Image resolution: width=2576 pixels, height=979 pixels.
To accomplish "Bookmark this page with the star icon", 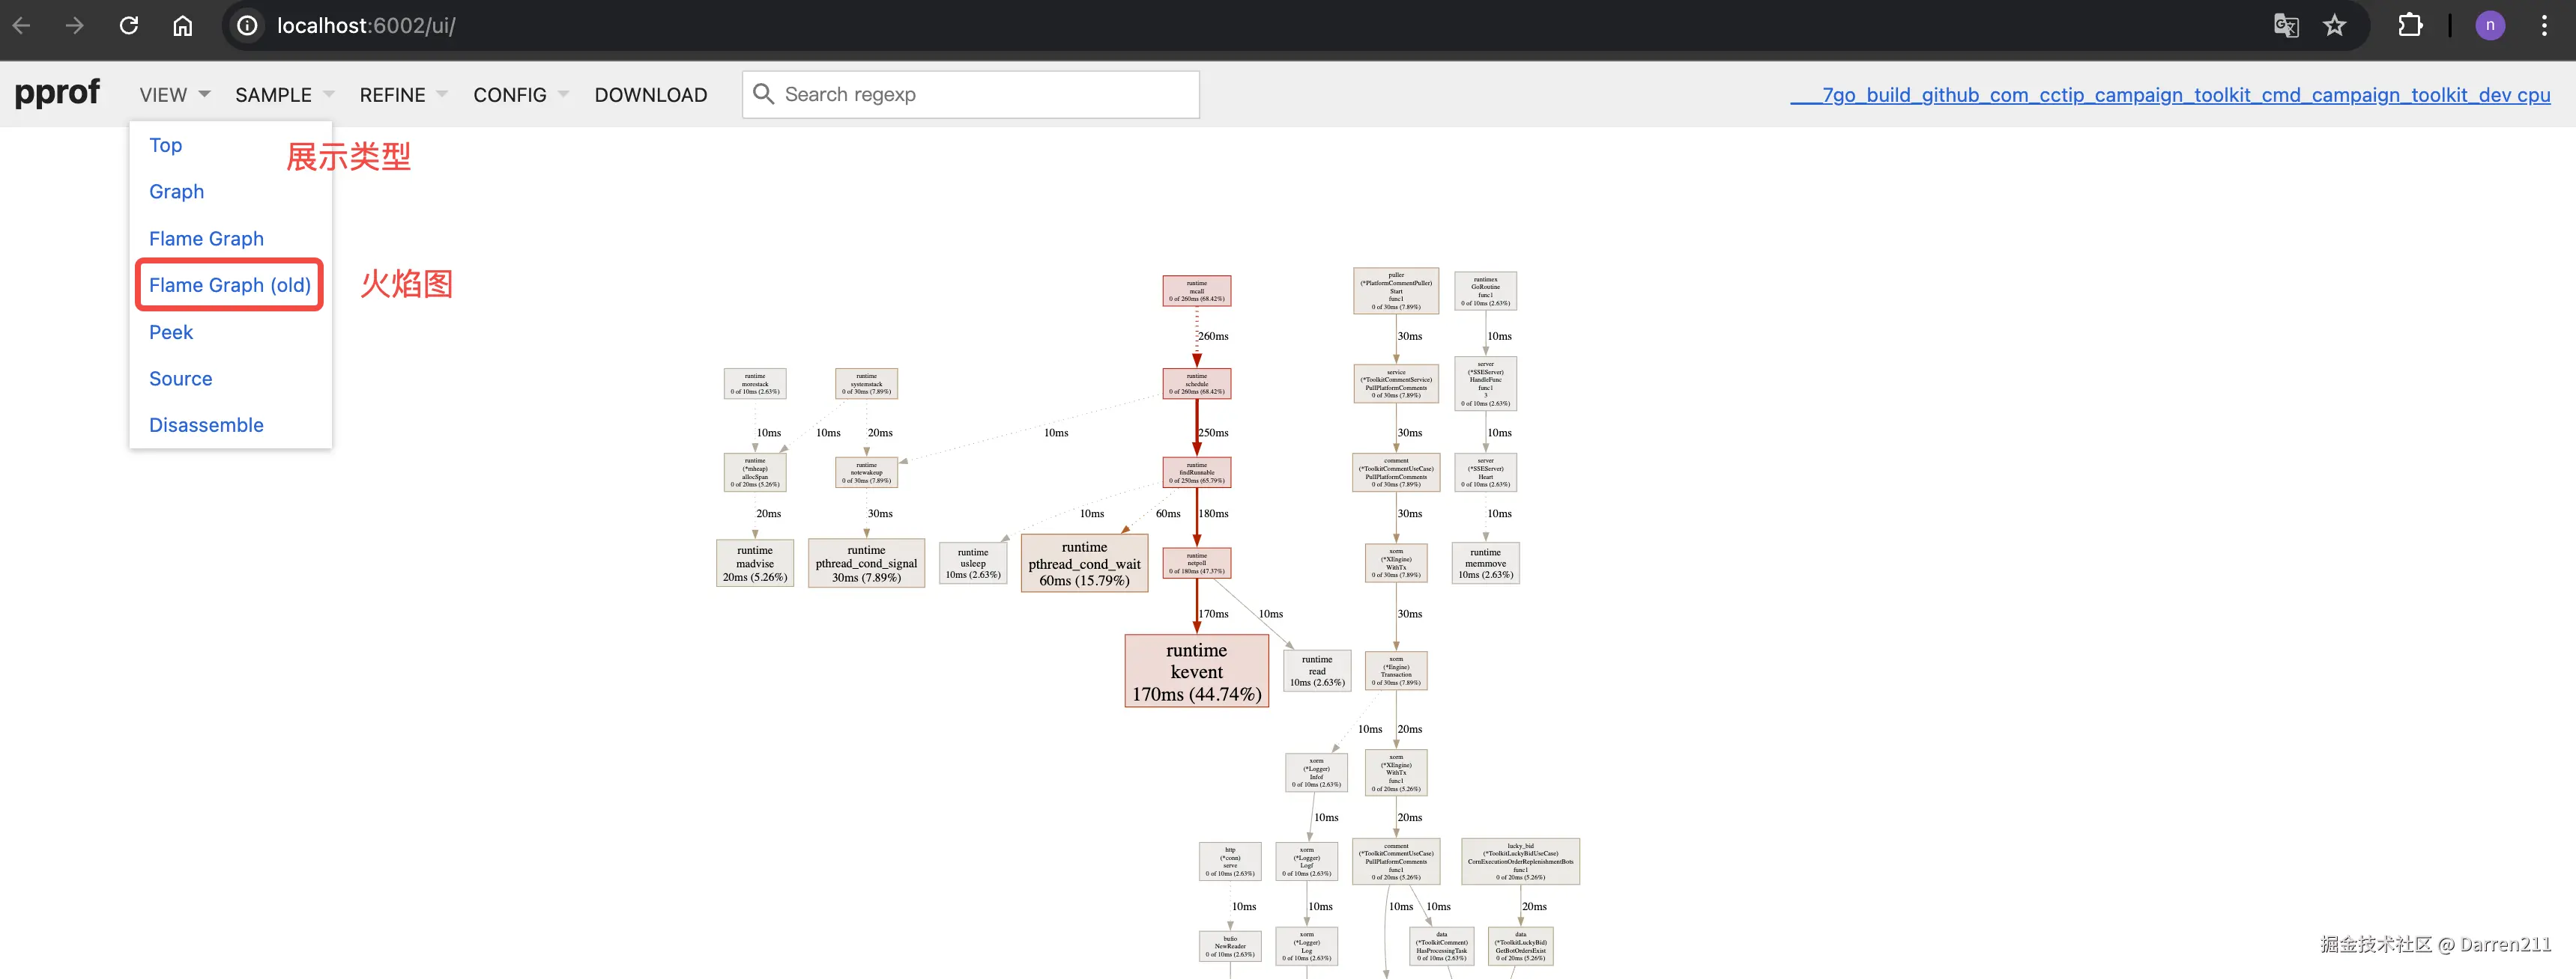I will [x=2334, y=25].
